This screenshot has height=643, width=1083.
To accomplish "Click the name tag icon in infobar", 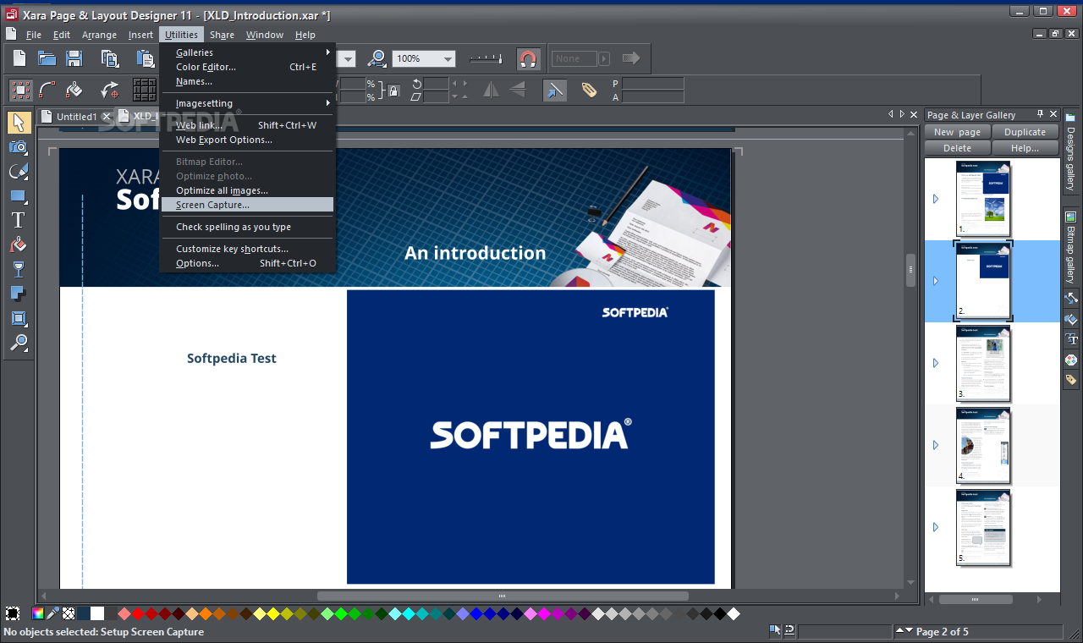I will point(589,90).
